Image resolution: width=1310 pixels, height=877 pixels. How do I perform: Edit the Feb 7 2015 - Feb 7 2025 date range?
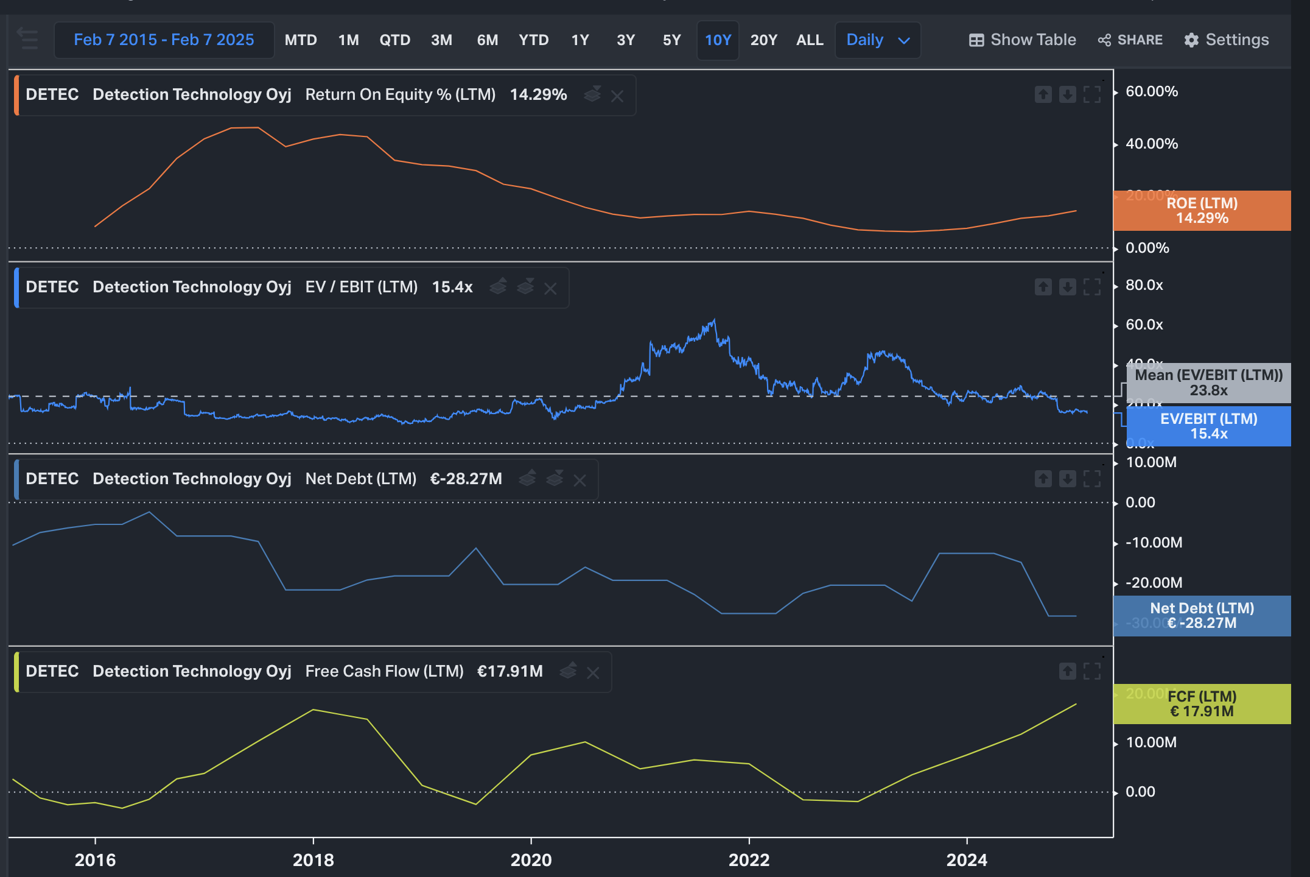(x=164, y=40)
